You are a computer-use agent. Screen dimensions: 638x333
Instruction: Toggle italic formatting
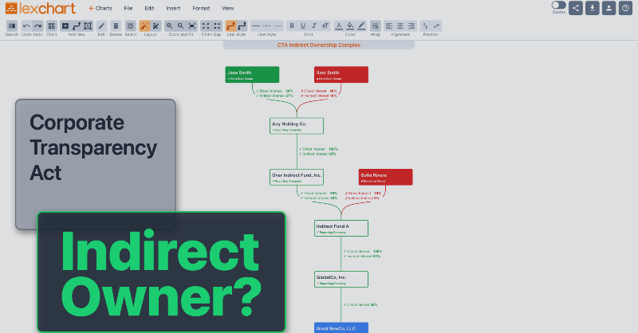click(x=314, y=26)
